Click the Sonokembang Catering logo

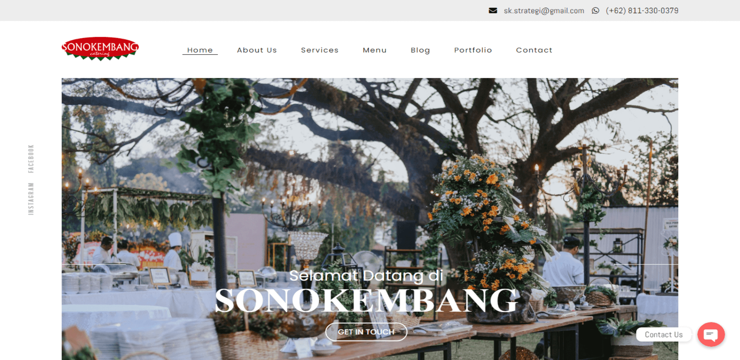click(100, 49)
